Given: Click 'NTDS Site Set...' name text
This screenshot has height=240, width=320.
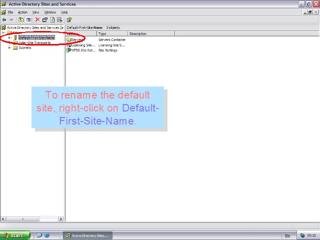Looking at the screenshot, I should (x=83, y=50).
